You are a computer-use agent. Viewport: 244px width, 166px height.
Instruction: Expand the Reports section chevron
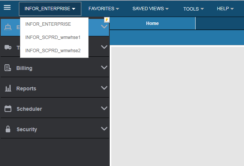click(x=104, y=88)
